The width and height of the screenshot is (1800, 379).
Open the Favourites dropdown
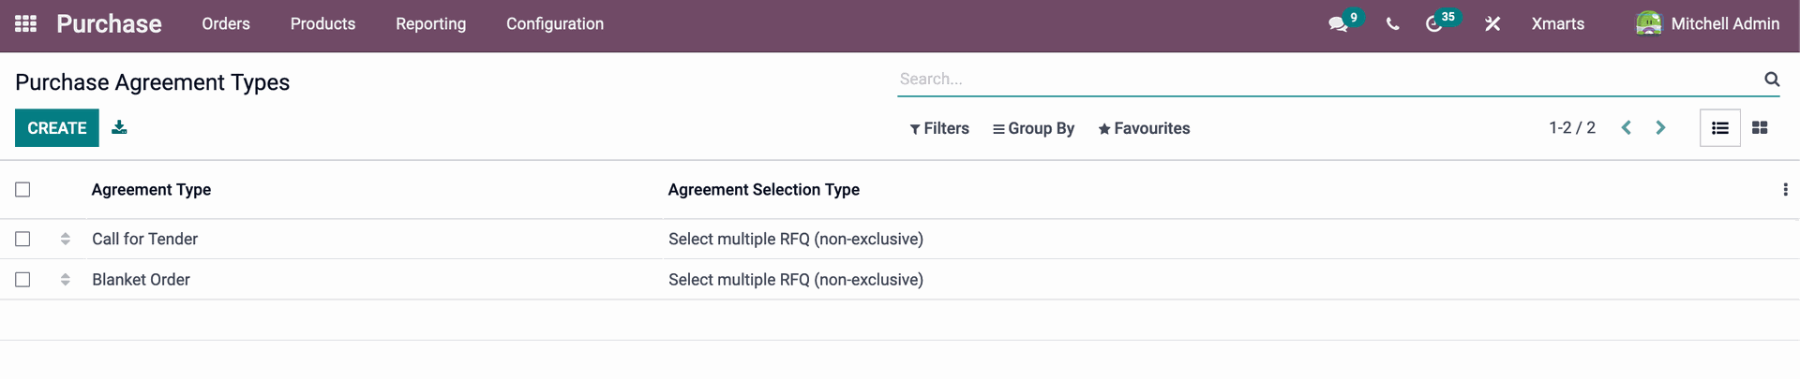[1144, 129]
